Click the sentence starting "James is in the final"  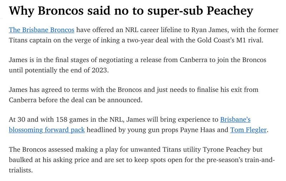138,65
